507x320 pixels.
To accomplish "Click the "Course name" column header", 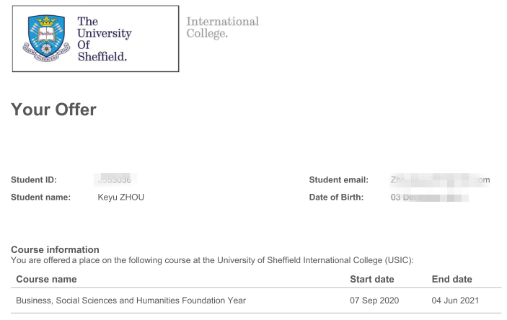I will click(46, 279).
